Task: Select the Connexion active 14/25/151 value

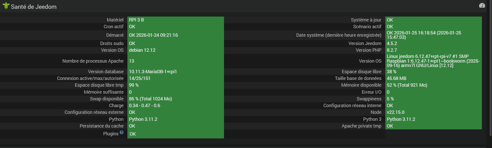Action: (x=140, y=78)
